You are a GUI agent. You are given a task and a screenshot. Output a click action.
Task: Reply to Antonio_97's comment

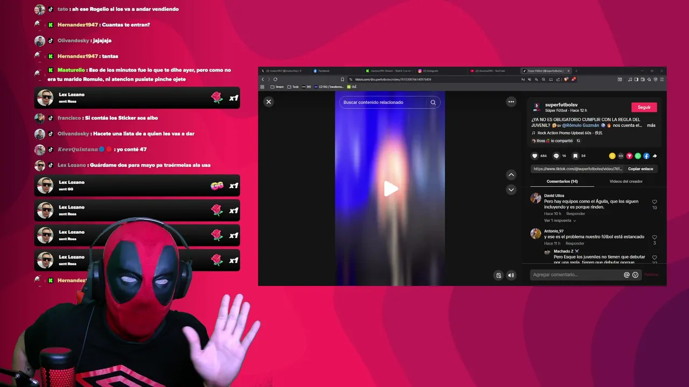[575, 243]
